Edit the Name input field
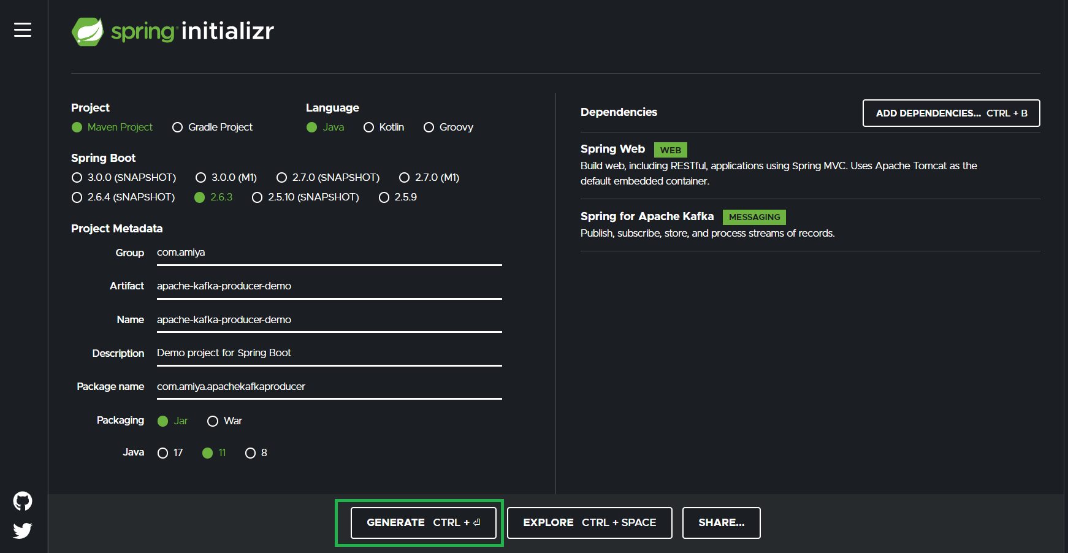Viewport: 1068px width, 553px height. coord(329,320)
